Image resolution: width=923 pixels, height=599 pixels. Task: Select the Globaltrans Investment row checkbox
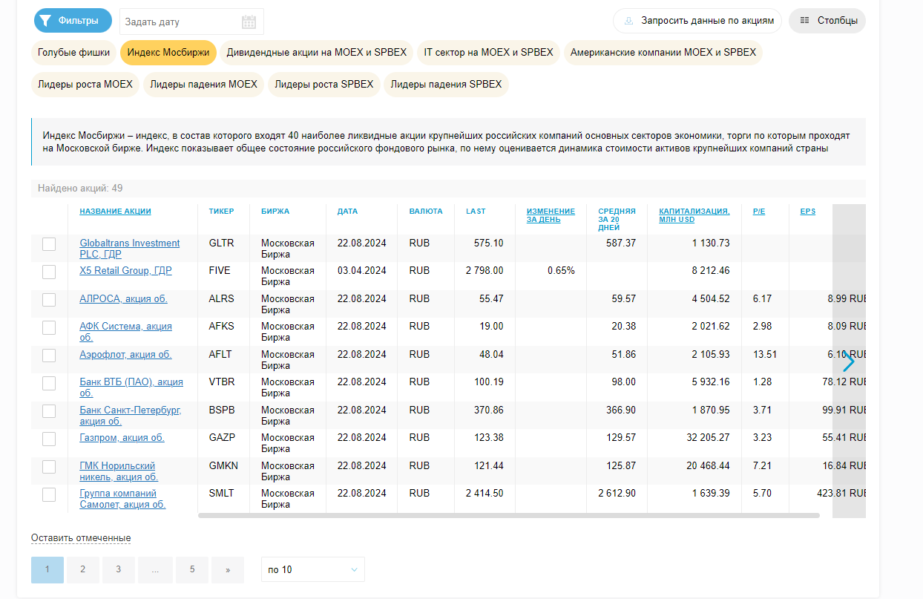[x=49, y=244]
